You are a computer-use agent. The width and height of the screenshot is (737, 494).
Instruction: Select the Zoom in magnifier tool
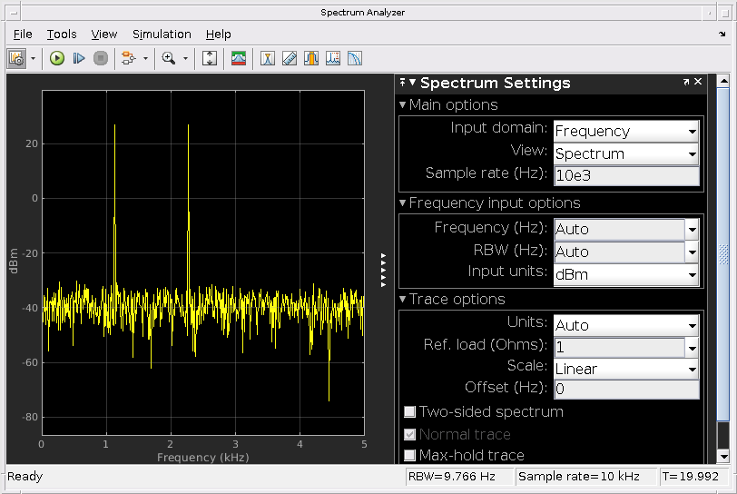click(168, 58)
